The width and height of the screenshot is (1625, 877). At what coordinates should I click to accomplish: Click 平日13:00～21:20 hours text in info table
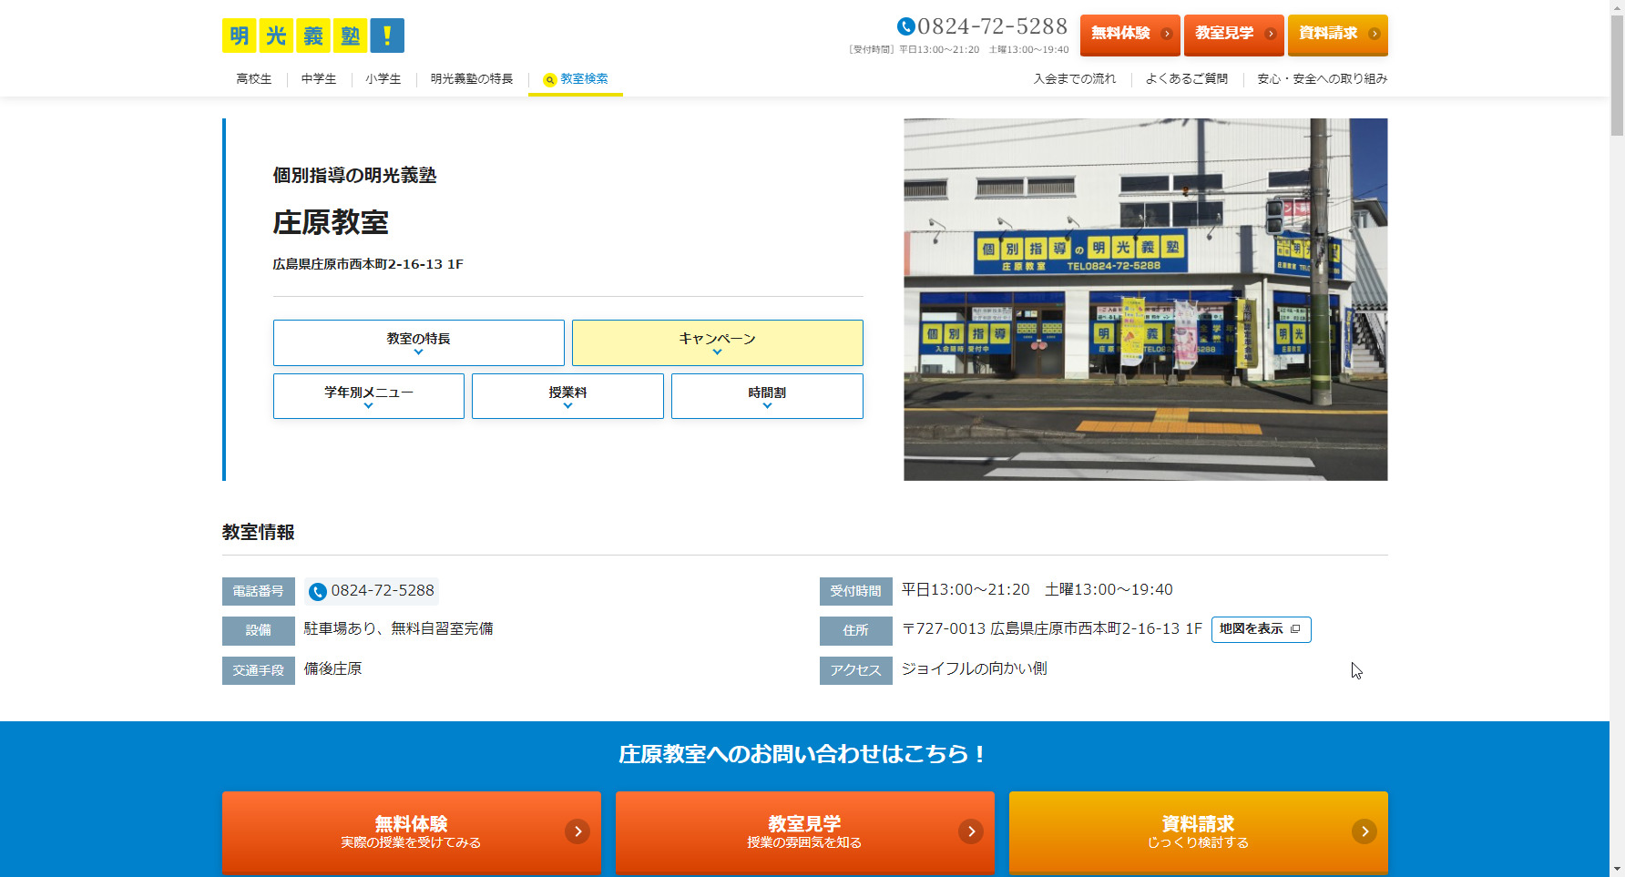click(966, 590)
